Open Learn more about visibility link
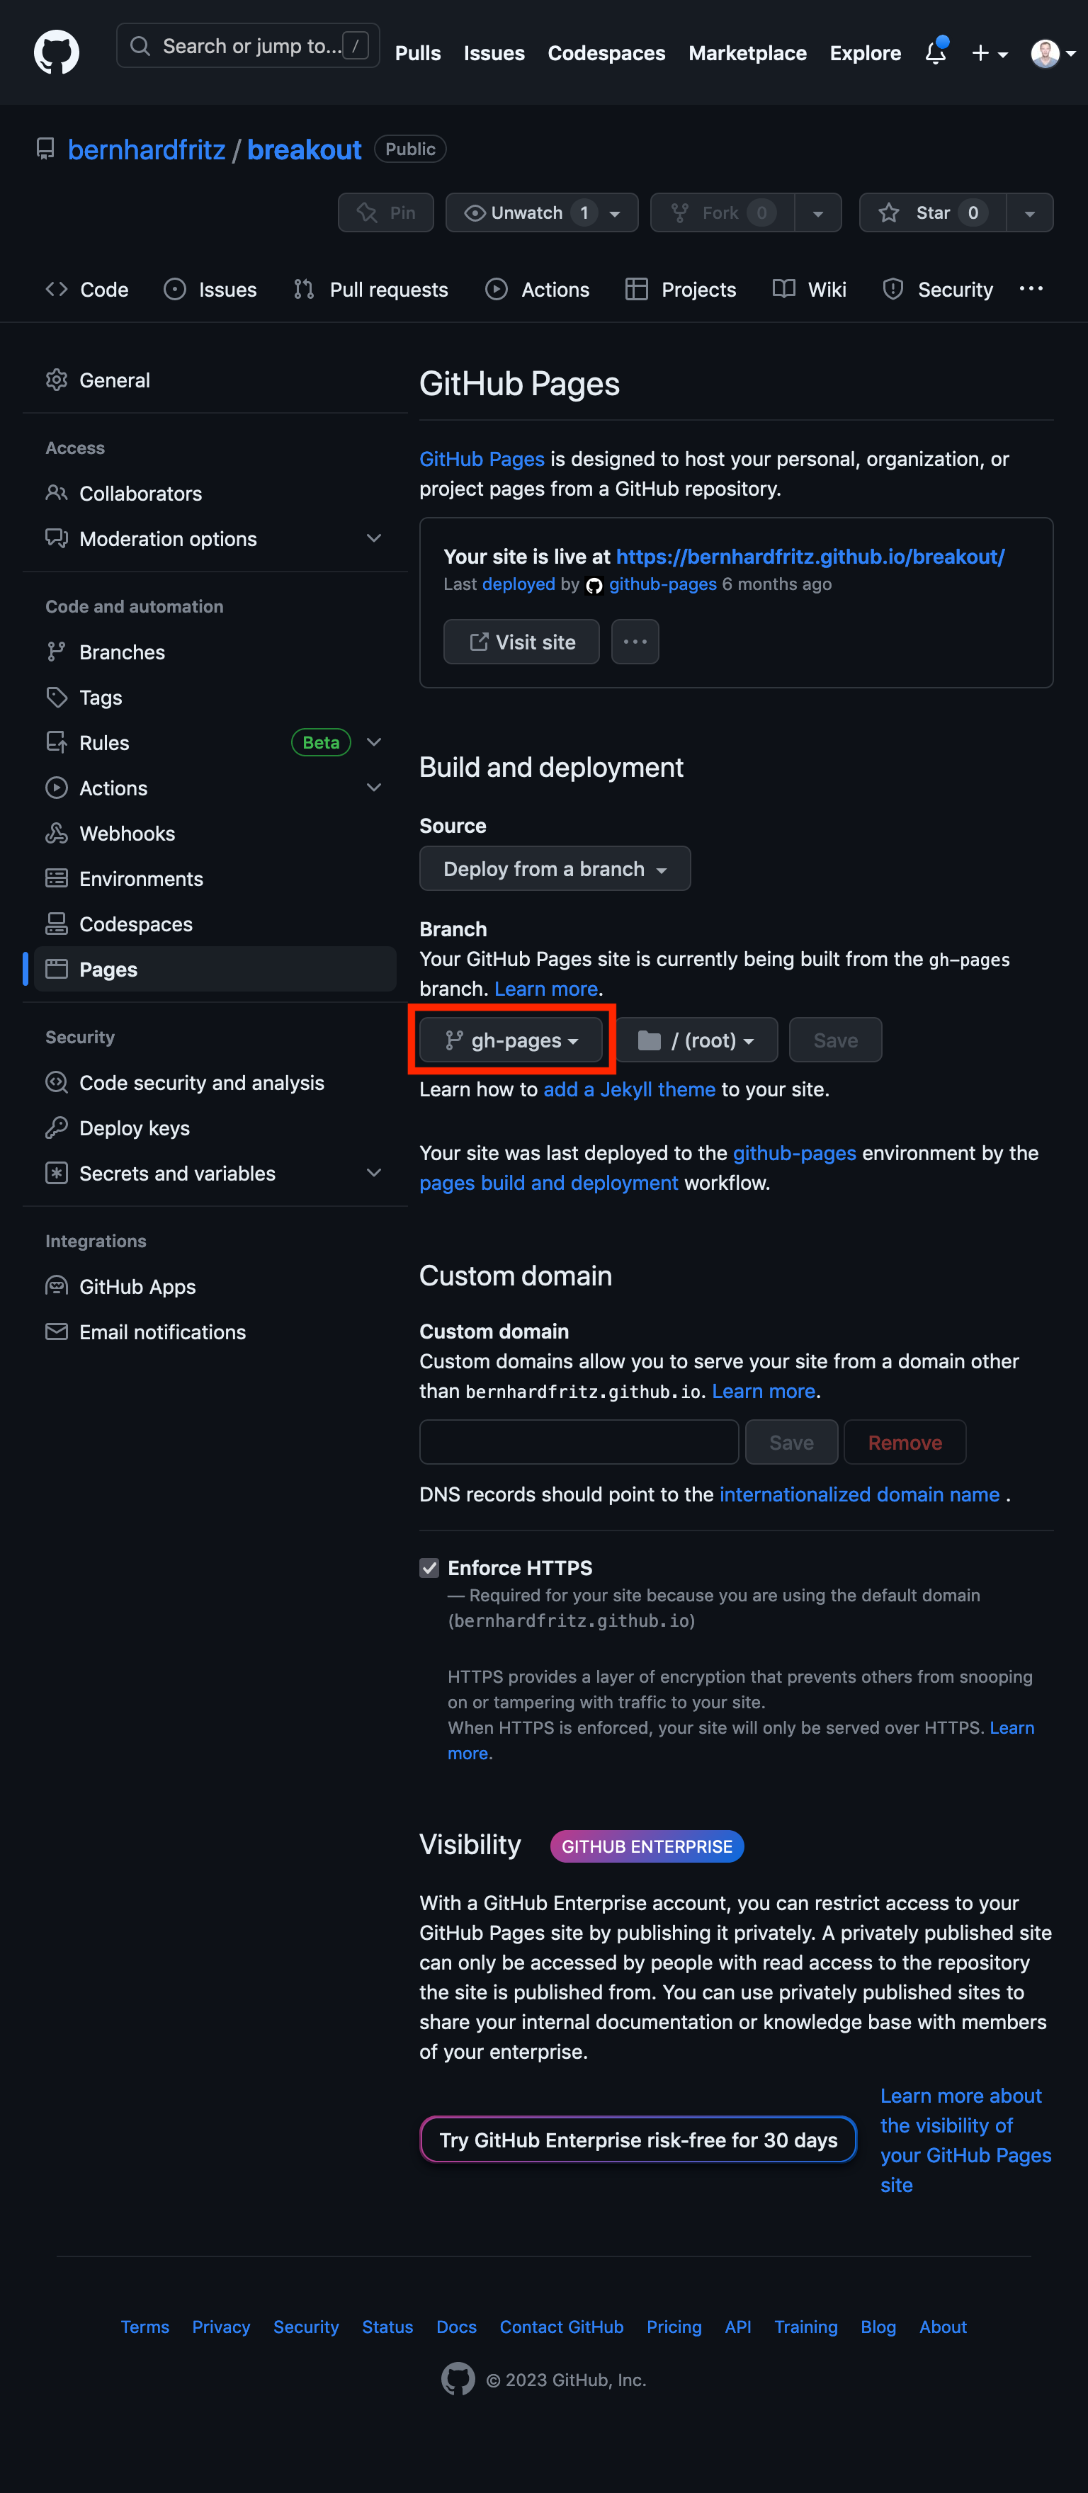 pyautogui.click(x=965, y=2141)
